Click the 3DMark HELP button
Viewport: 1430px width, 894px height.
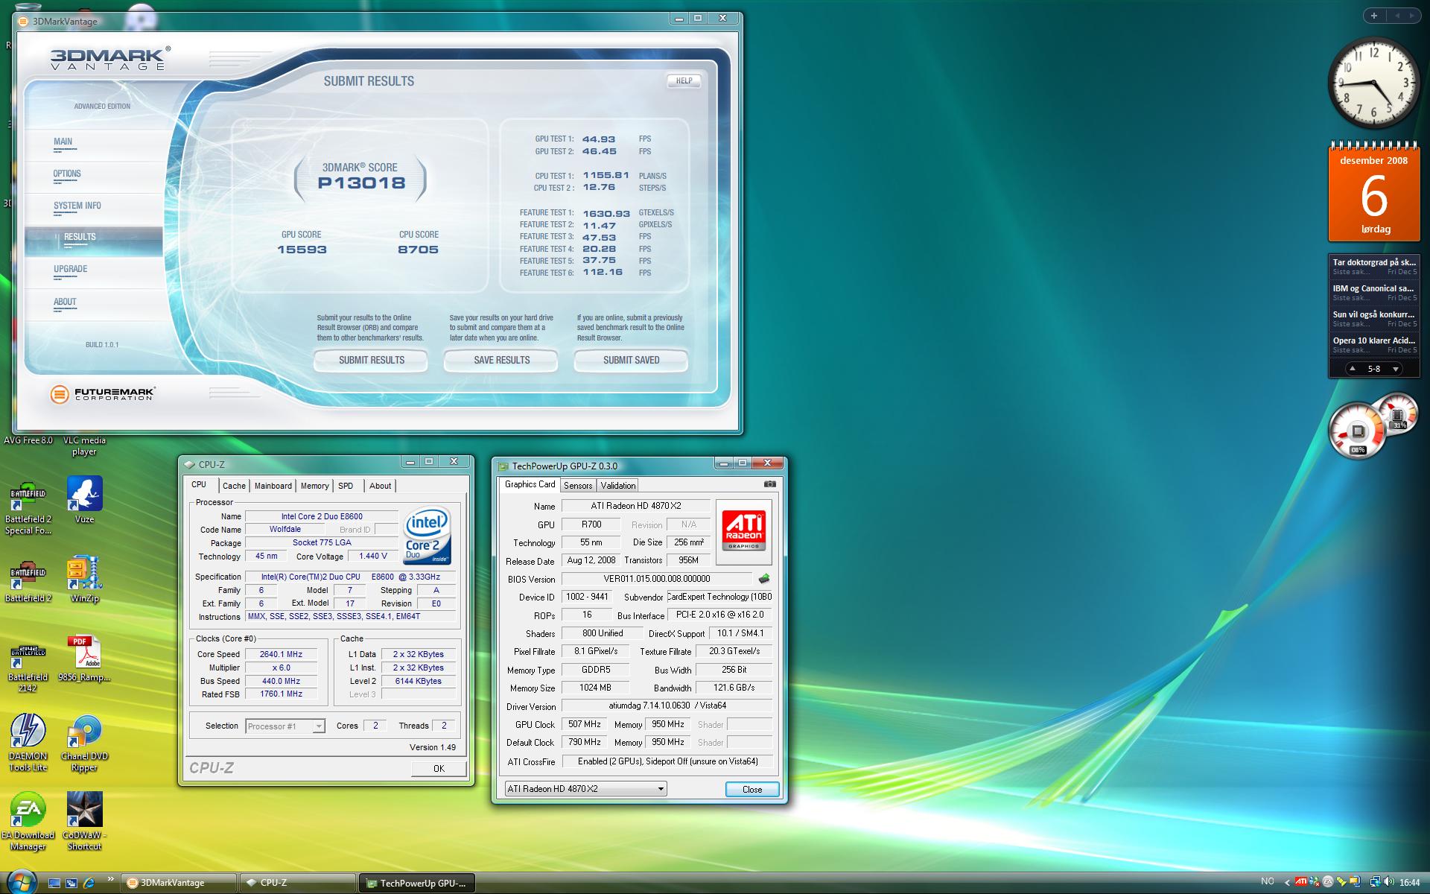(x=684, y=81)
